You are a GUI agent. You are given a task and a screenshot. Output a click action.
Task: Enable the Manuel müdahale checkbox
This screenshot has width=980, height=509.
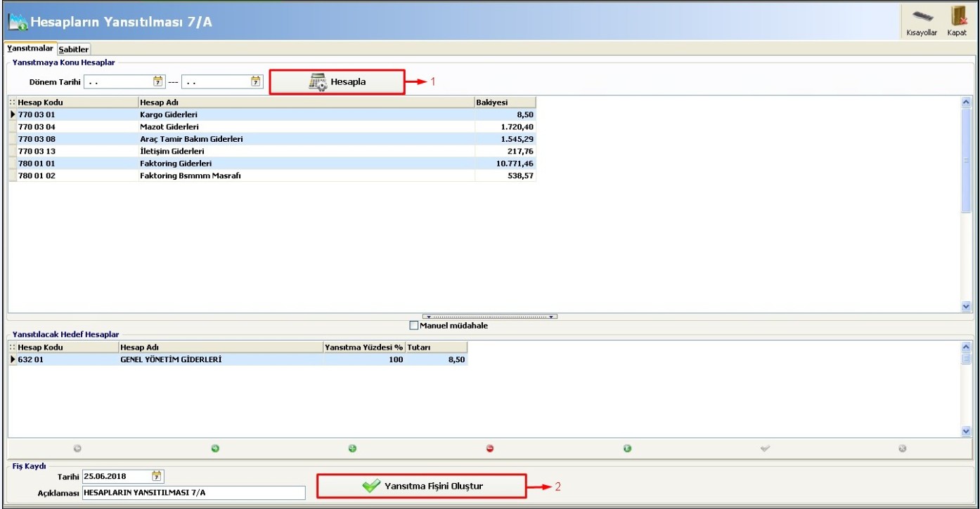click(x=413, y=326)
